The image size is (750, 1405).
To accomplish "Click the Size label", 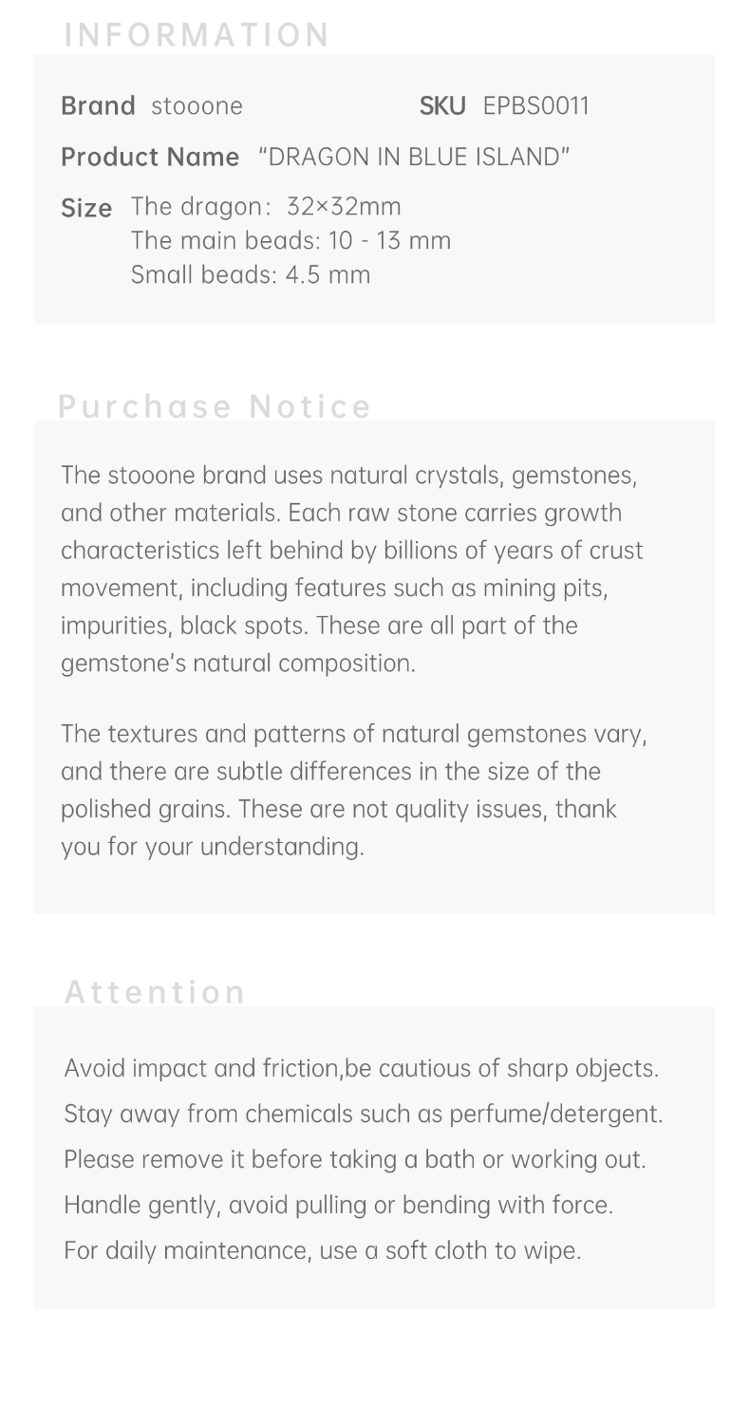I will click(86, 208).
